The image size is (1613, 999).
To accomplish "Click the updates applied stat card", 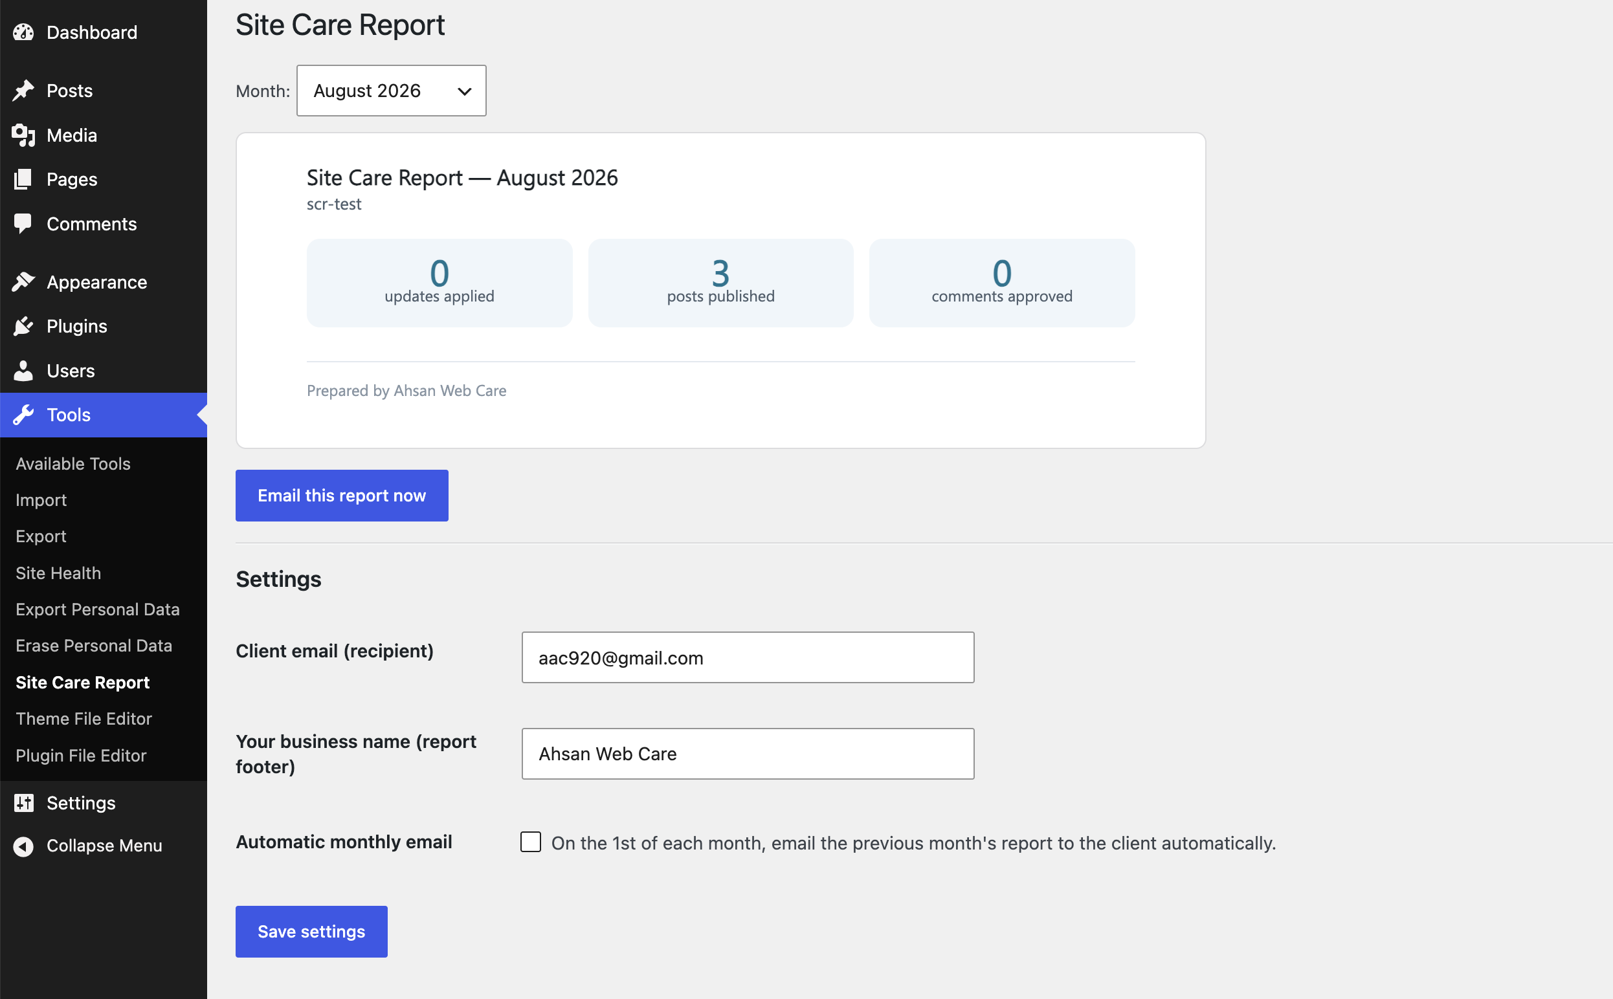I will (439, 283).
